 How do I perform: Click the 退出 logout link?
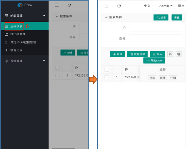point(181,6)
